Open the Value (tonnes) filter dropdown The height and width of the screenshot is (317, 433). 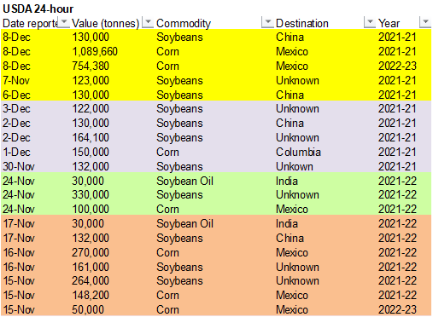148,22
